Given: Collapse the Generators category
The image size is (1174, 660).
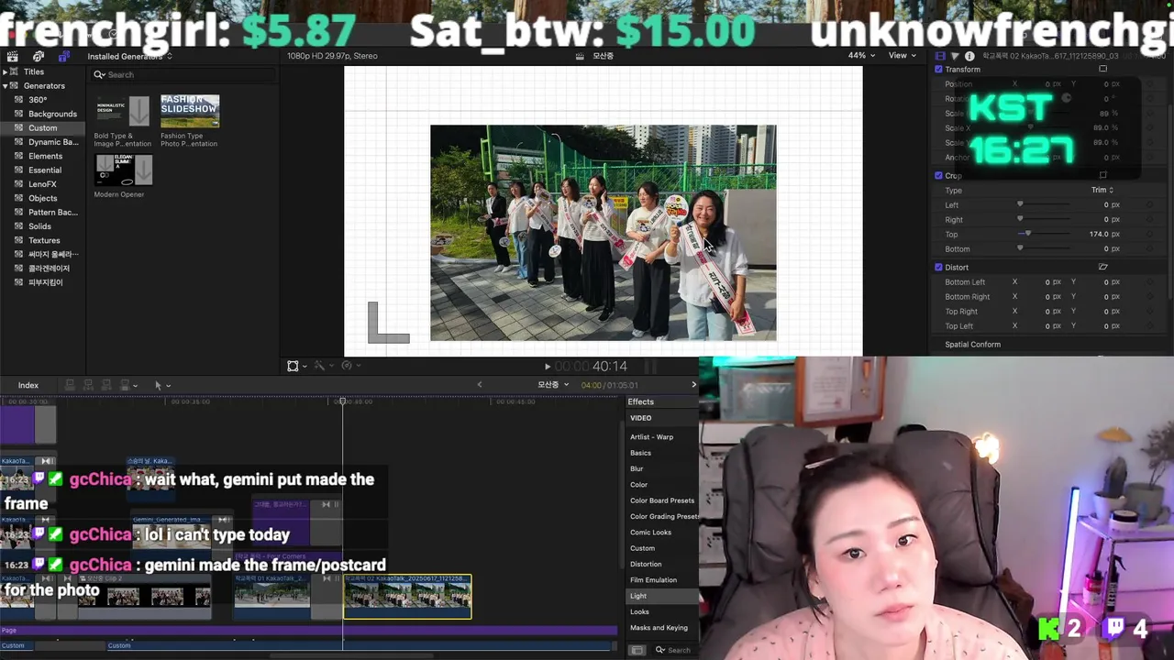Looking at the screenshot, I should pyautogui.click(x=6, y=85).
